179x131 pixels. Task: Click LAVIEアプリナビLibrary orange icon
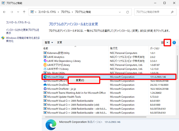[45, 65]
